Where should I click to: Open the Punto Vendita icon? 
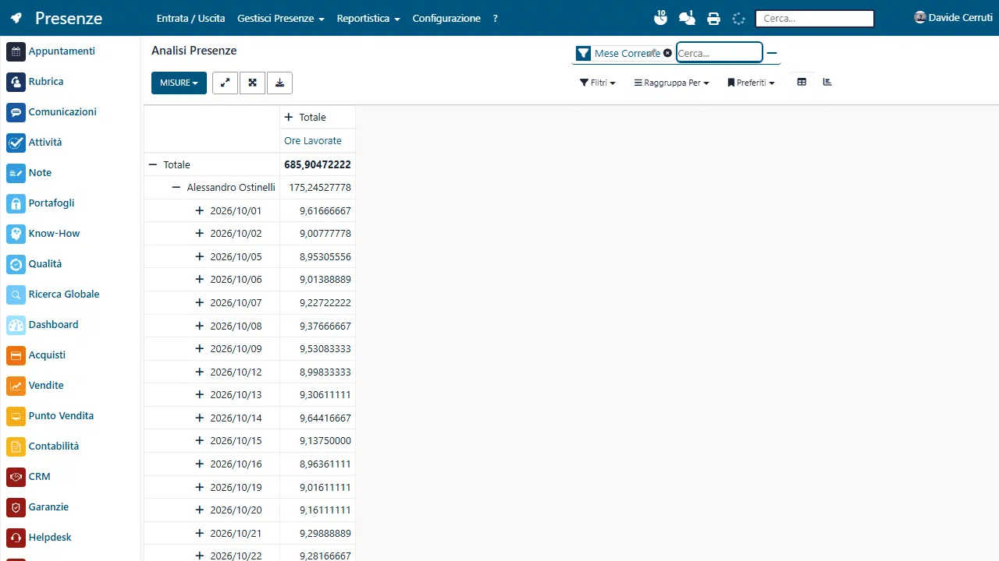click(x=16, y=416)
